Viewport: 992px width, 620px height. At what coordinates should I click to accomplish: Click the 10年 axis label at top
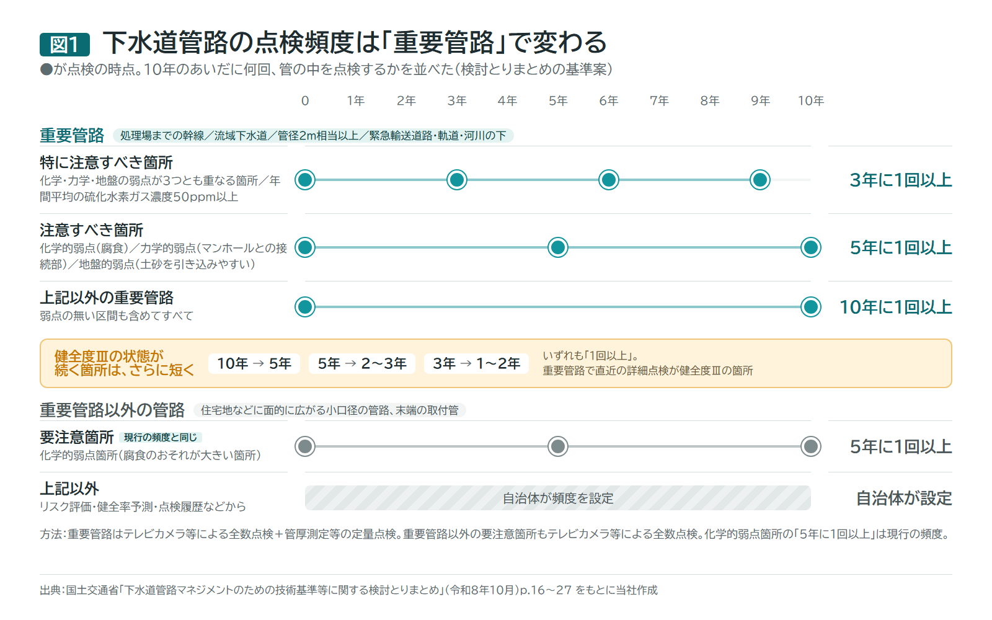[811, 100]
